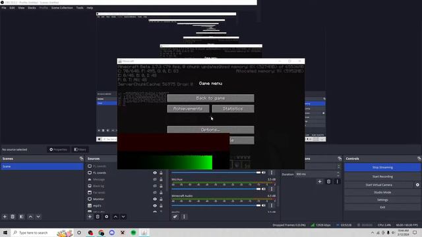This screenshot has height=237, width=422.
Task: Pop out the Controls dock
Action: [x=419, y=159]
